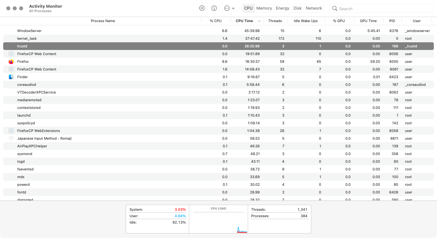
Task: Click the FirefoxCP WebExtensions process icon
Action: pos(11,131)
